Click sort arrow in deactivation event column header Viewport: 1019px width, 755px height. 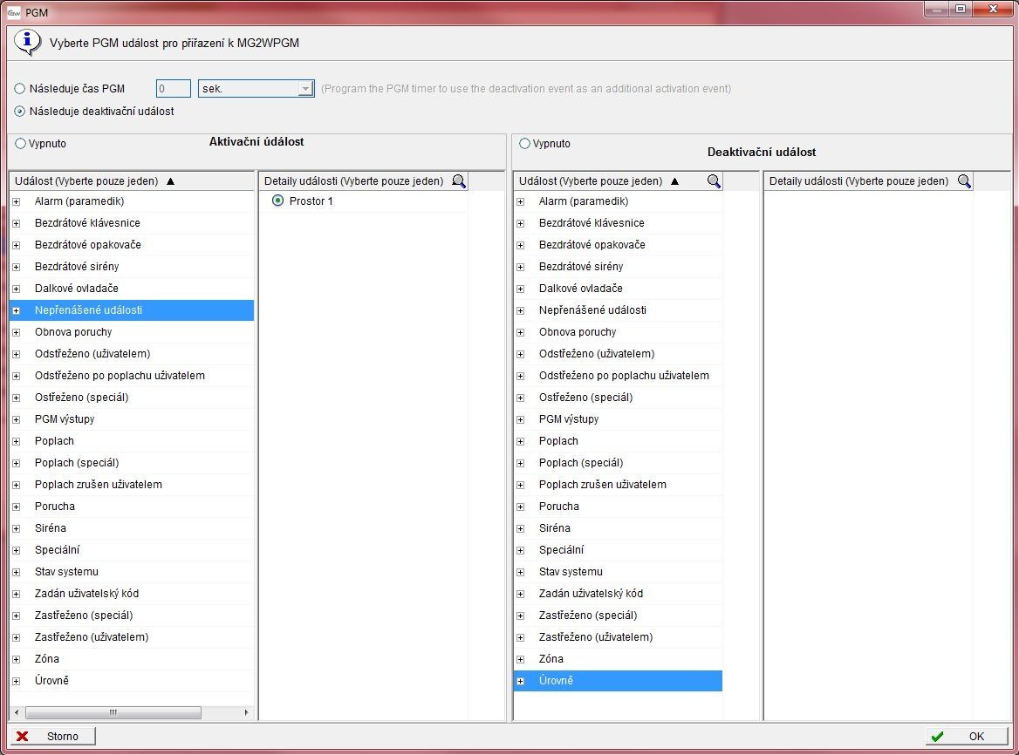coord(674,181)
